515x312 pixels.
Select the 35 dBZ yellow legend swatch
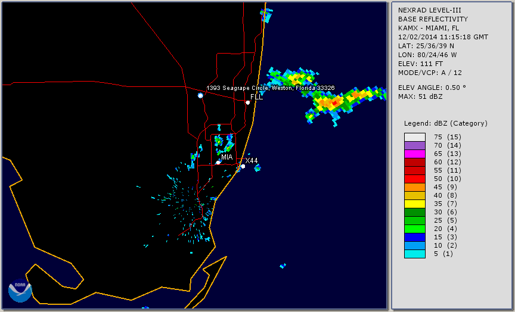pyautogui.click(x=415, y=204)
